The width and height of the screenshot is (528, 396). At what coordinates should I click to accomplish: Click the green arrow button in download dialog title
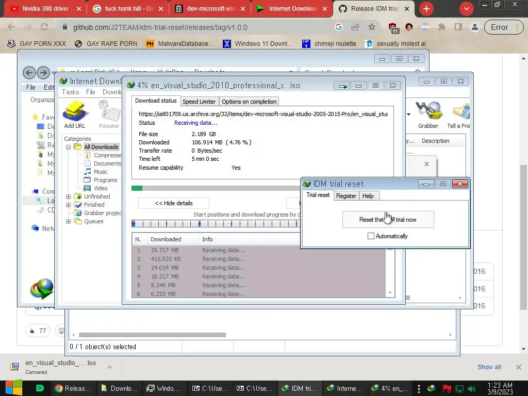tap(342, 86)
